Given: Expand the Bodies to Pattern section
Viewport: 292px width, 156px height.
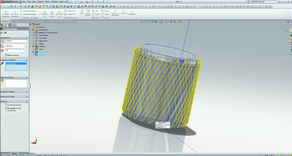Looking at the screenshot, I should 27,92.
